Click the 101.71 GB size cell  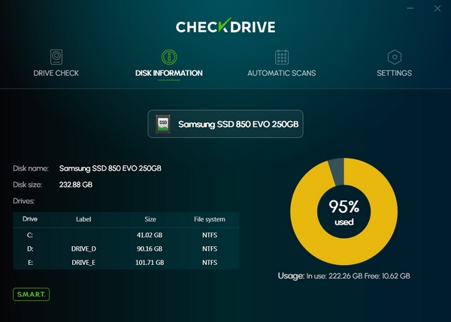click(x=150, y=263)
